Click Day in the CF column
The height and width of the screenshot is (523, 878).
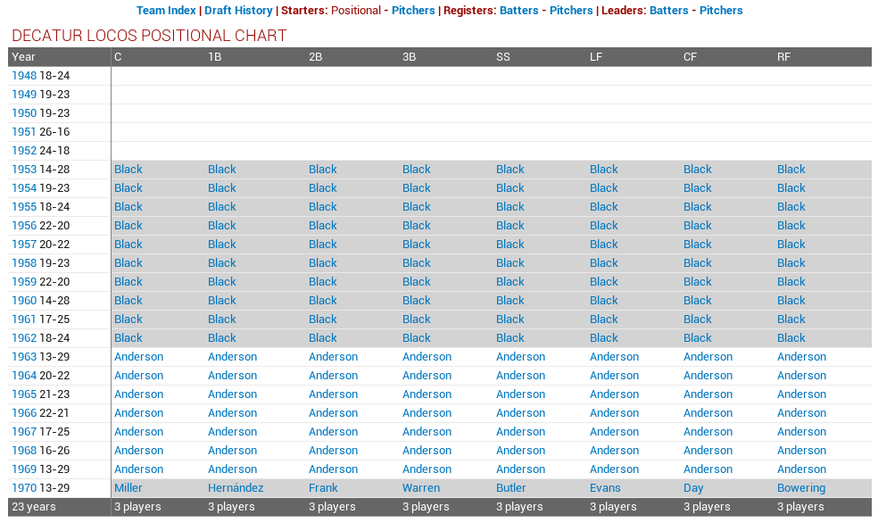(693, 488)
